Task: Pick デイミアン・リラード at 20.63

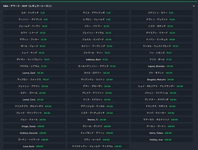Action: [162, 33]
